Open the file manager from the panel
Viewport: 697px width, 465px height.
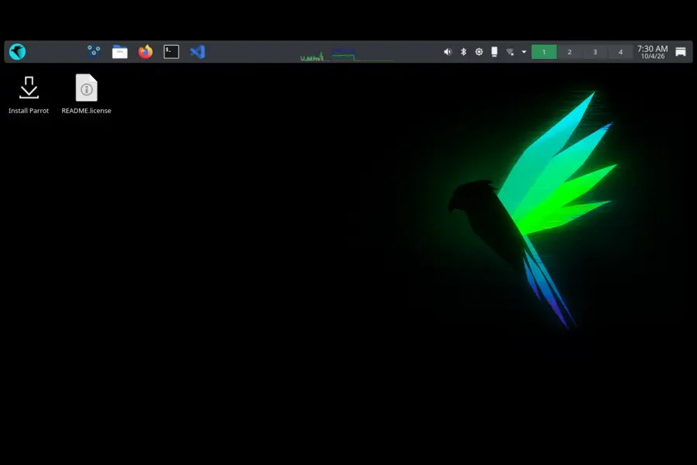pyautogui.click(x=119, y=52)
